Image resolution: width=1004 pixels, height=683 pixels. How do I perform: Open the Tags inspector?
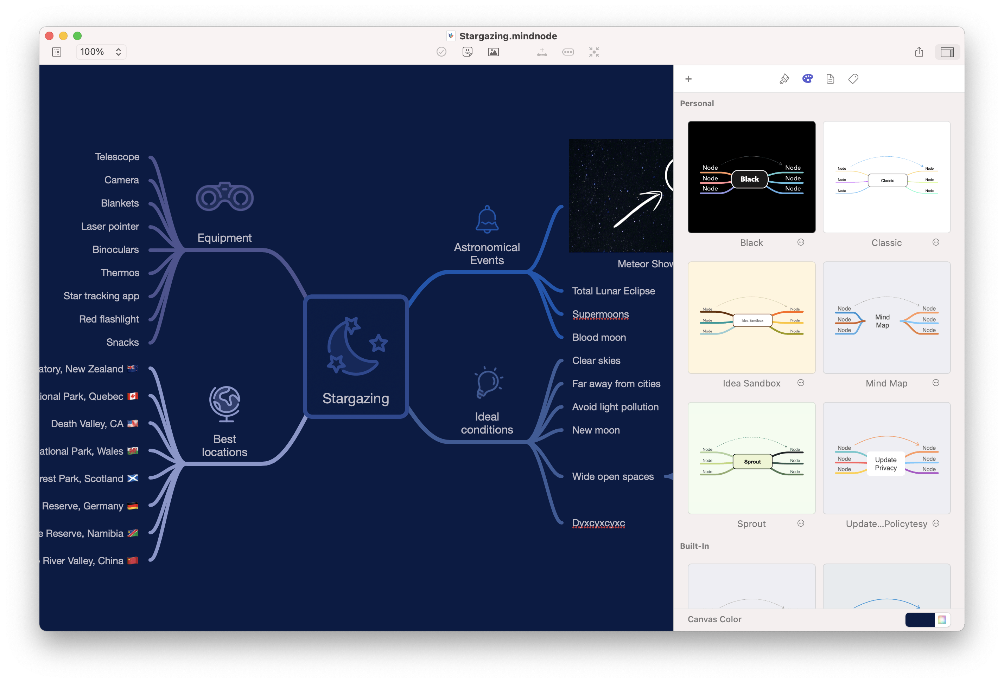853,79
